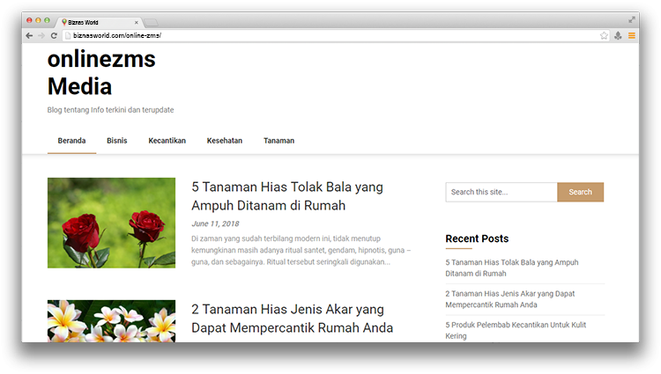Open the red roses post thumbnail

[x=111, y=223]
